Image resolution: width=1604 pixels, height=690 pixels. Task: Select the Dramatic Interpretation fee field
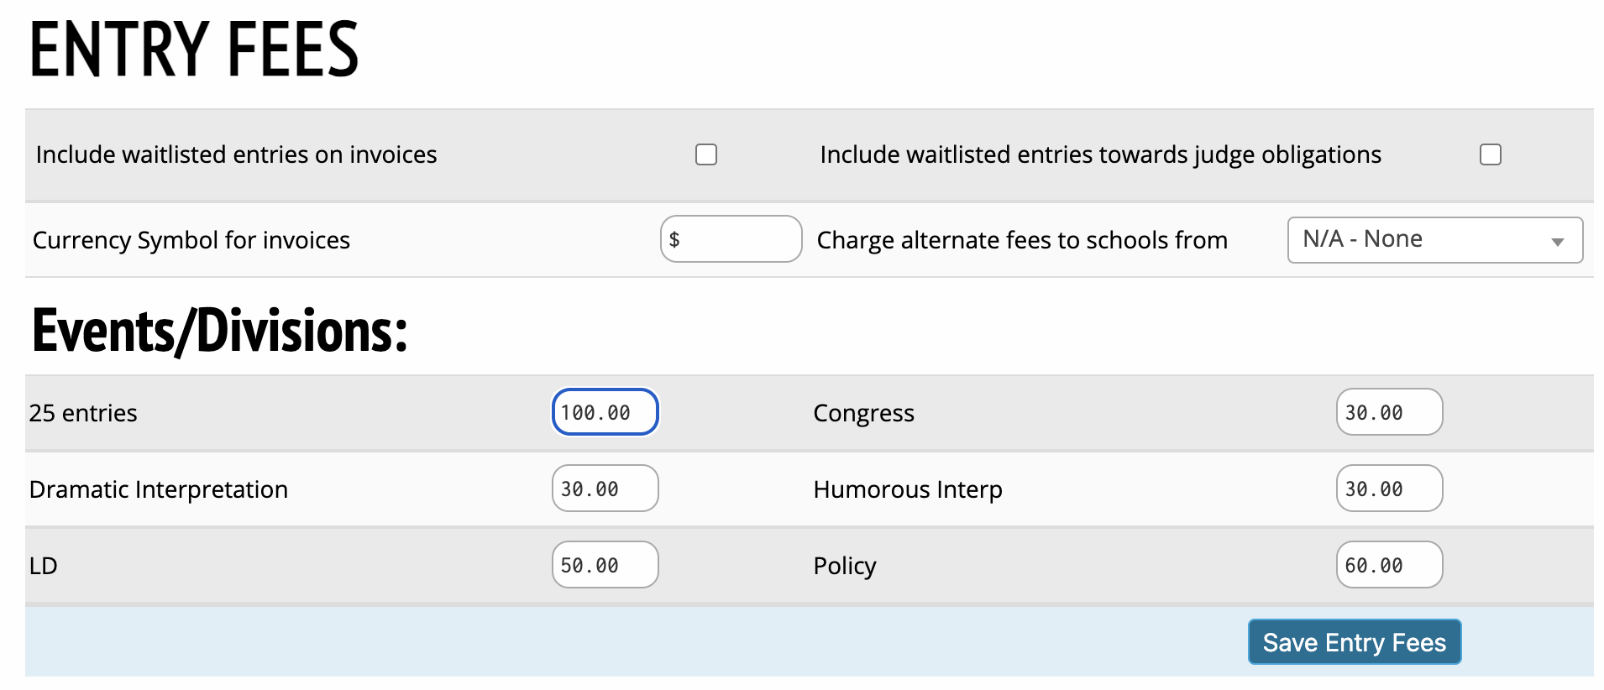pyautogui.click(x=605, y=489)
